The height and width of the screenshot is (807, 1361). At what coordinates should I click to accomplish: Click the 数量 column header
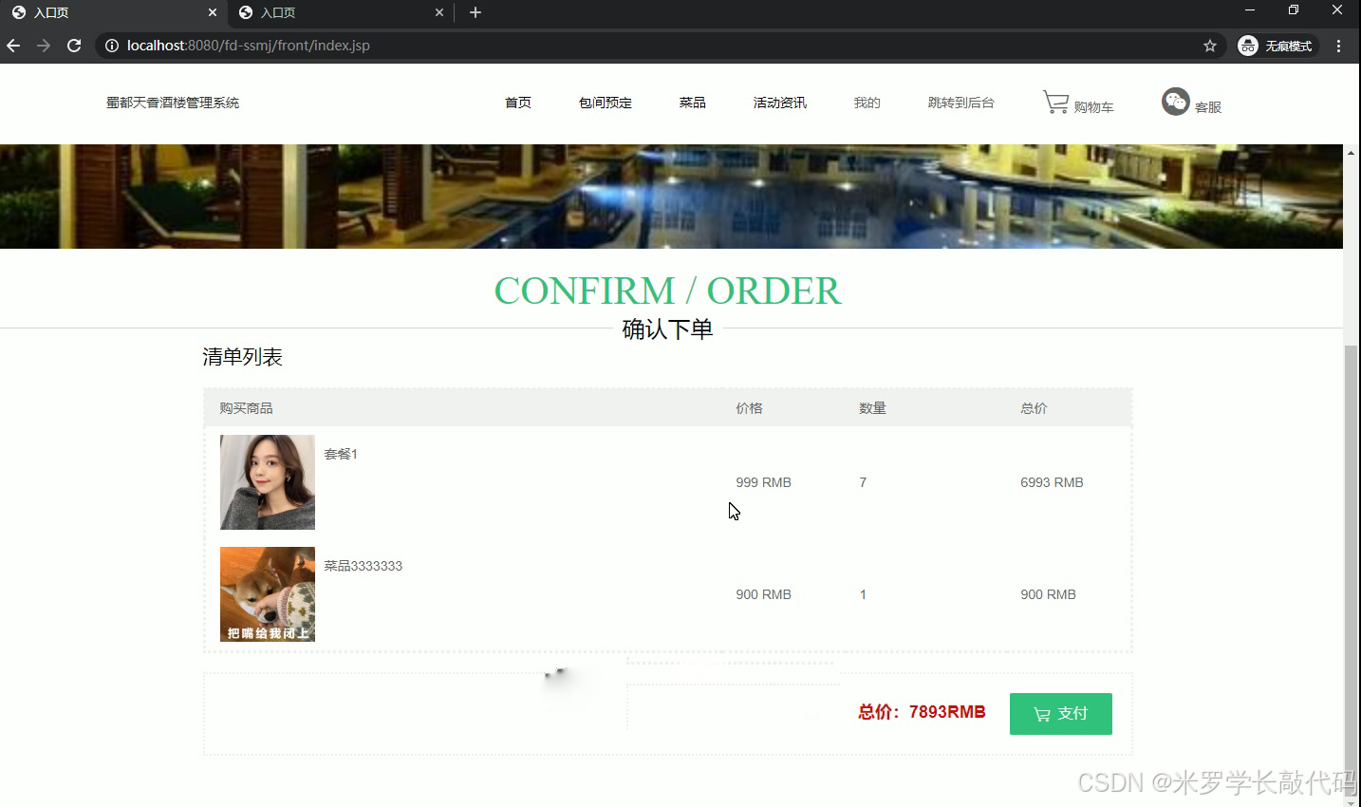coord(873,408)
